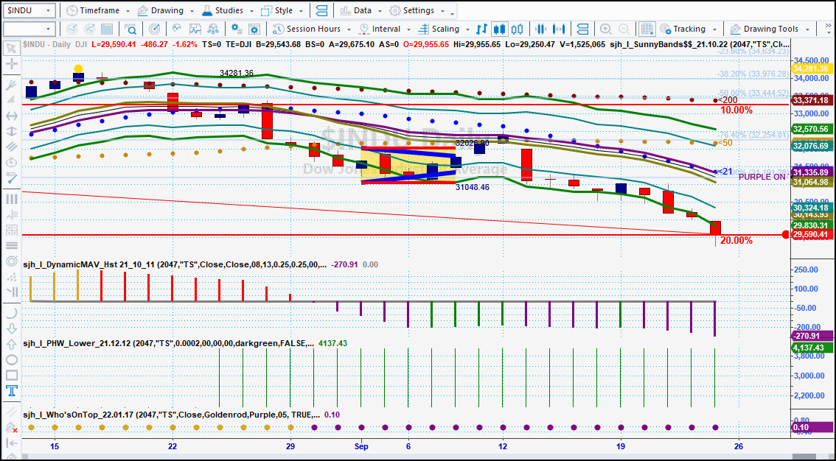Click the sjh_I_DynamicMAV_Hst study label
The height and width of the screenshot is (461, 836).
click(x=174, y=264)
